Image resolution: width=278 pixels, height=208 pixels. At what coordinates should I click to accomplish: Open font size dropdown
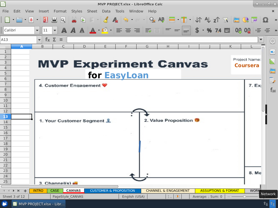(55, 30)
